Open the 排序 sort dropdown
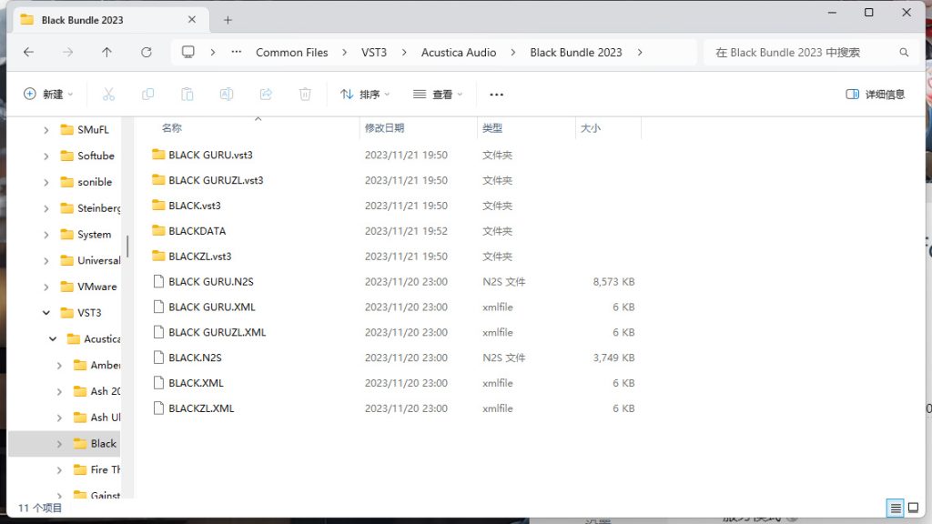Image resolution: width=932 pixels, height=524 pixels. [364, 94]
